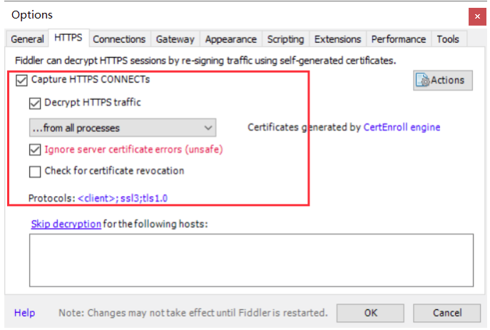
Task: Click the Skip decryption link
Action: pos(66,224)
